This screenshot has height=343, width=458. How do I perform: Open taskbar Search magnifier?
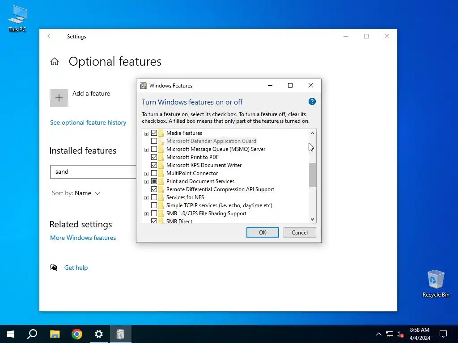[32, 334]
